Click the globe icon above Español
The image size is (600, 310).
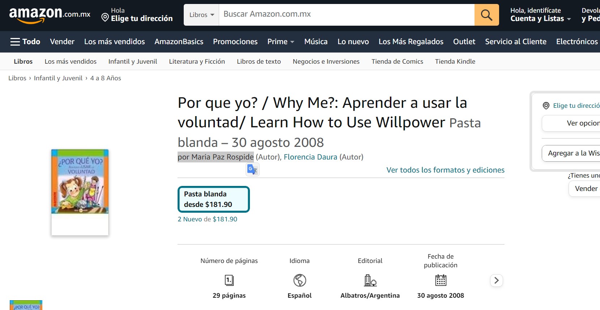[299, 280]
